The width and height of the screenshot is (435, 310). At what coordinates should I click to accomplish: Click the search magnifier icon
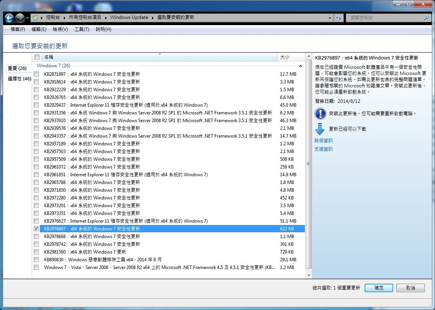coord(426,18)
